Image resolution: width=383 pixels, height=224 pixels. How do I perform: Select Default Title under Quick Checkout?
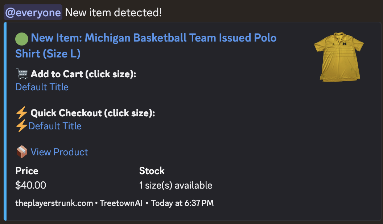pos(55,126)
